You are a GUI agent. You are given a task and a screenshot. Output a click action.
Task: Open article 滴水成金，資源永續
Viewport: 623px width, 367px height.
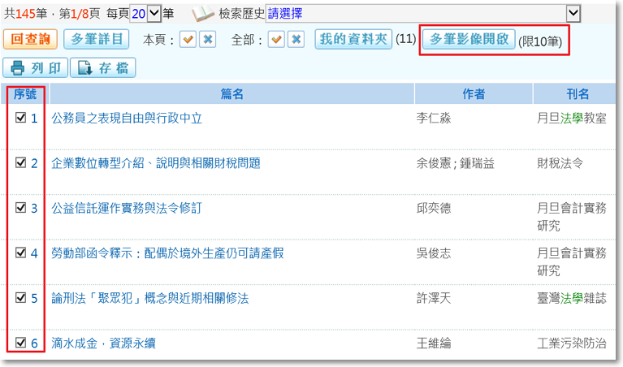click(x=103, y=343)
